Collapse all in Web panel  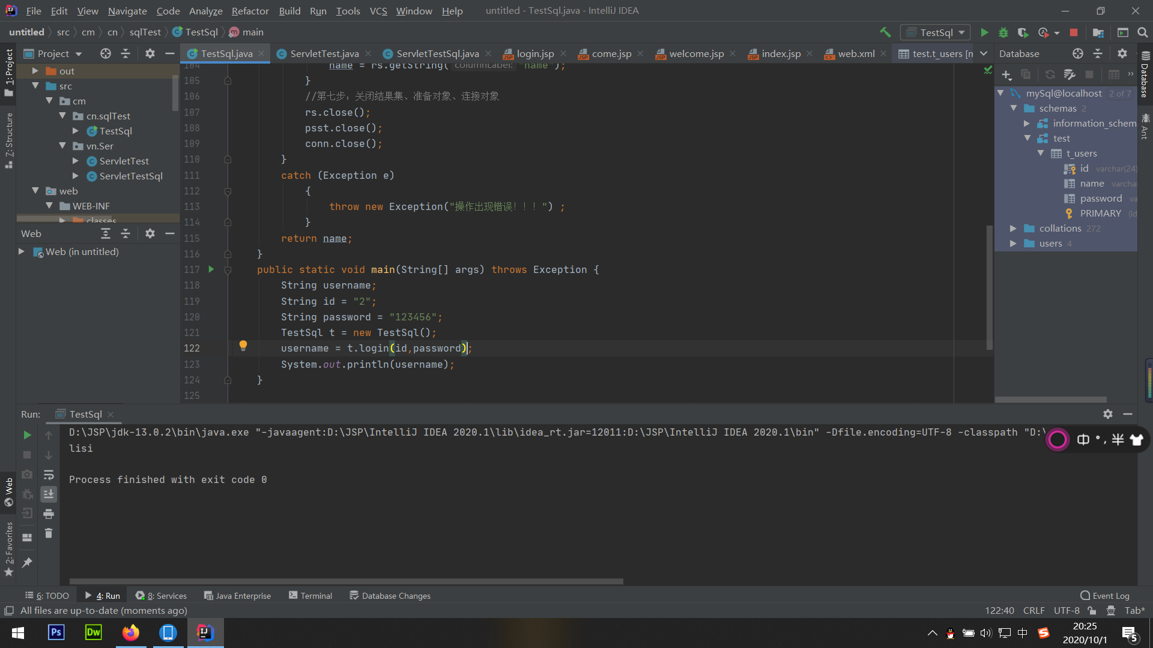[126, 233]
